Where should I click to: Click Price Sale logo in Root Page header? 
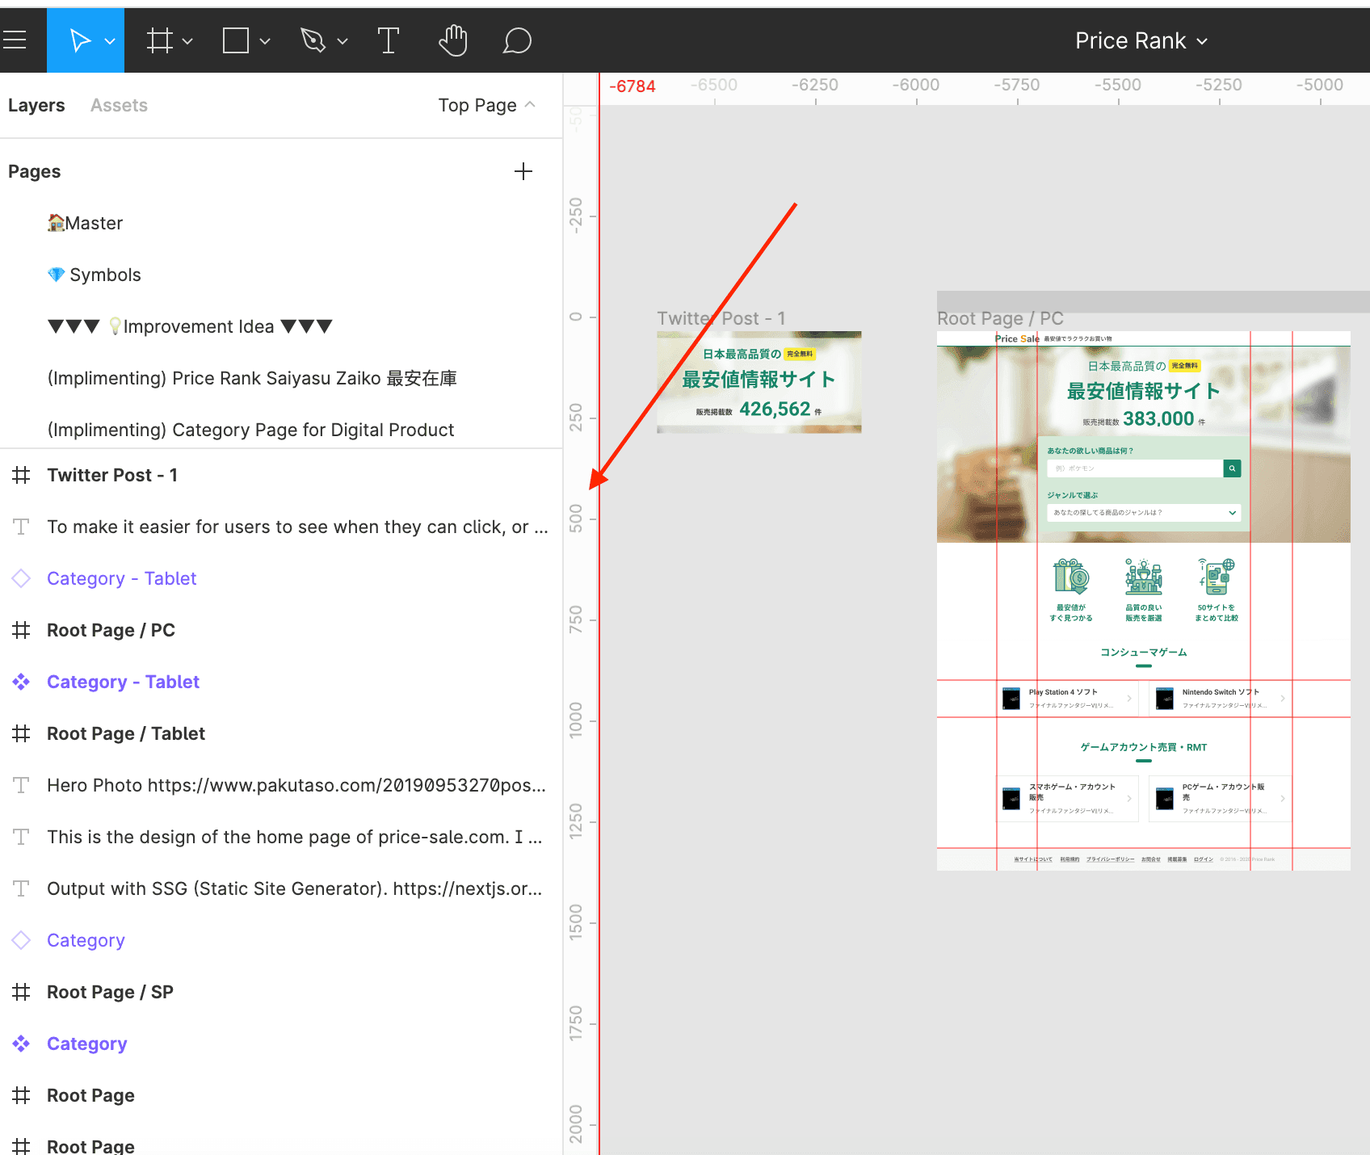coord(1017,338)
